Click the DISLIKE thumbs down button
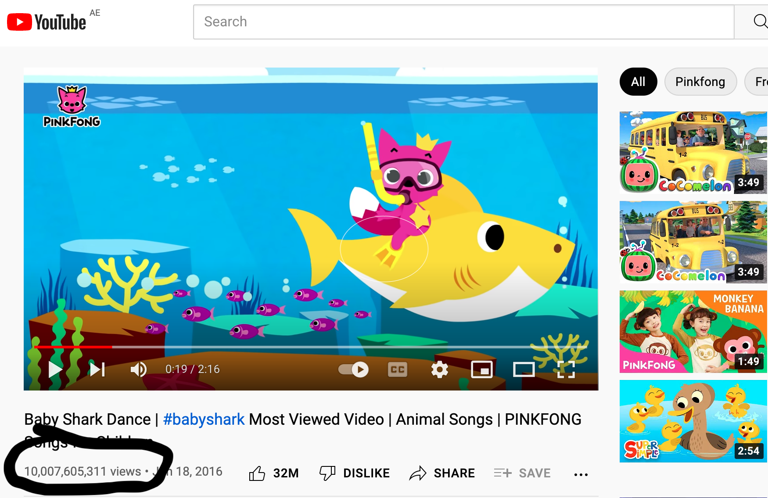The height and width of the screenshot is (498, 768). pos(355,473)
